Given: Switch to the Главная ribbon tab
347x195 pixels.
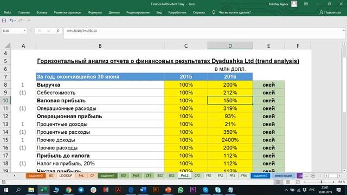Looking at the screenshot, I should [x=24, y=12].
